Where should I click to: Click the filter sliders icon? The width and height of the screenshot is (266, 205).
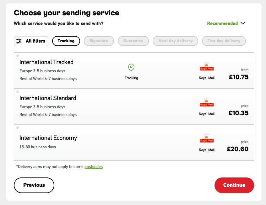(x=19, y=41)
